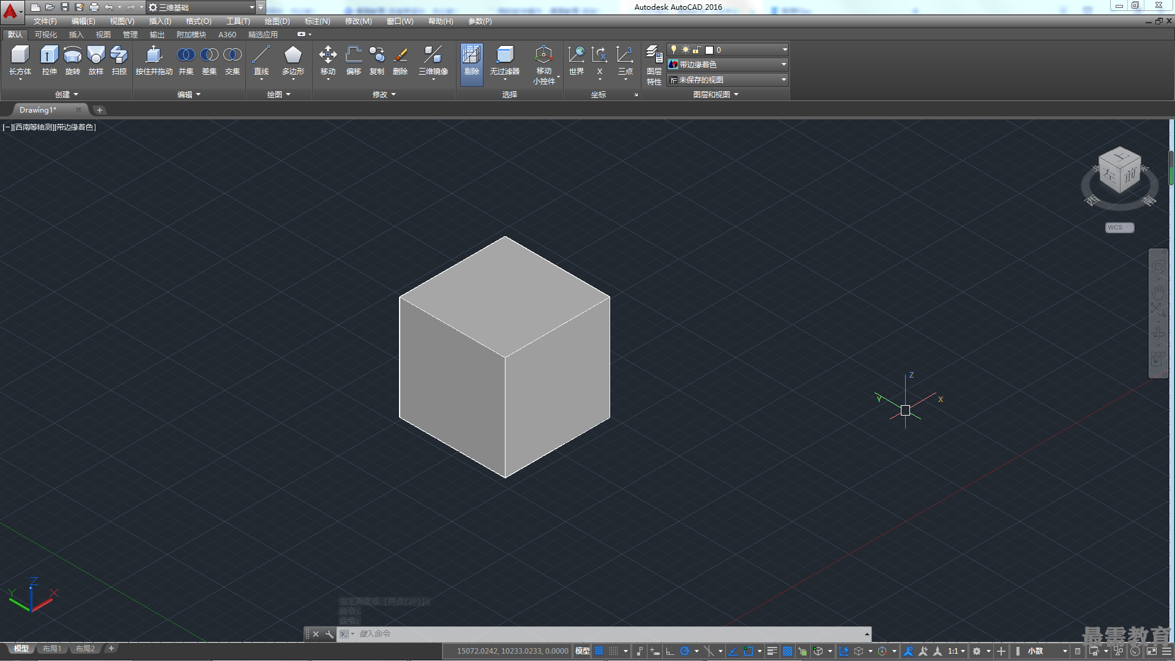Select the 多边形 polygon tool

tap(293, 61)
